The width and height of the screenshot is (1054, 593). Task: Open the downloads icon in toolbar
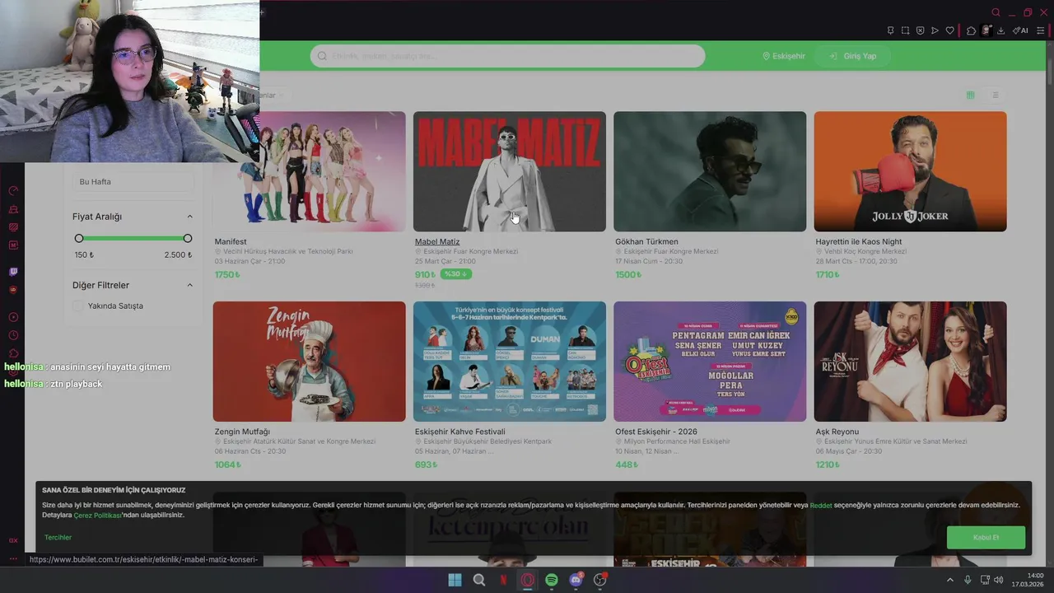1000,30
